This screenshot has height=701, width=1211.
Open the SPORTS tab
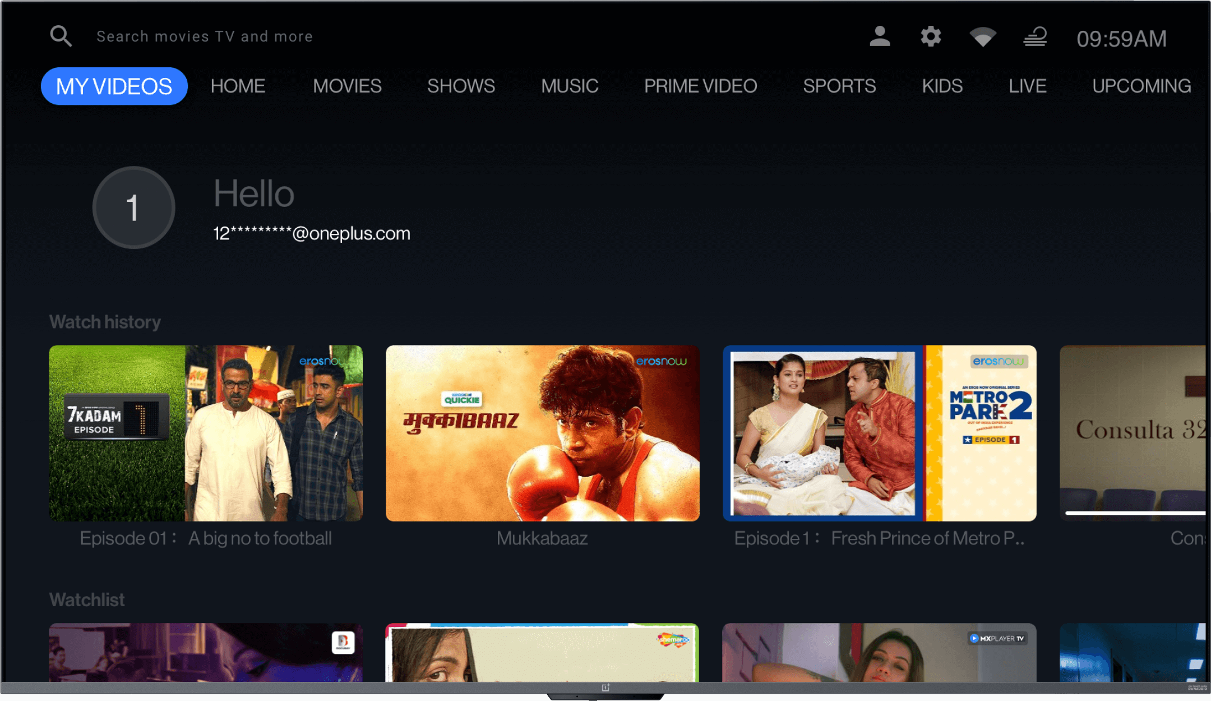(x=839, y=86)
